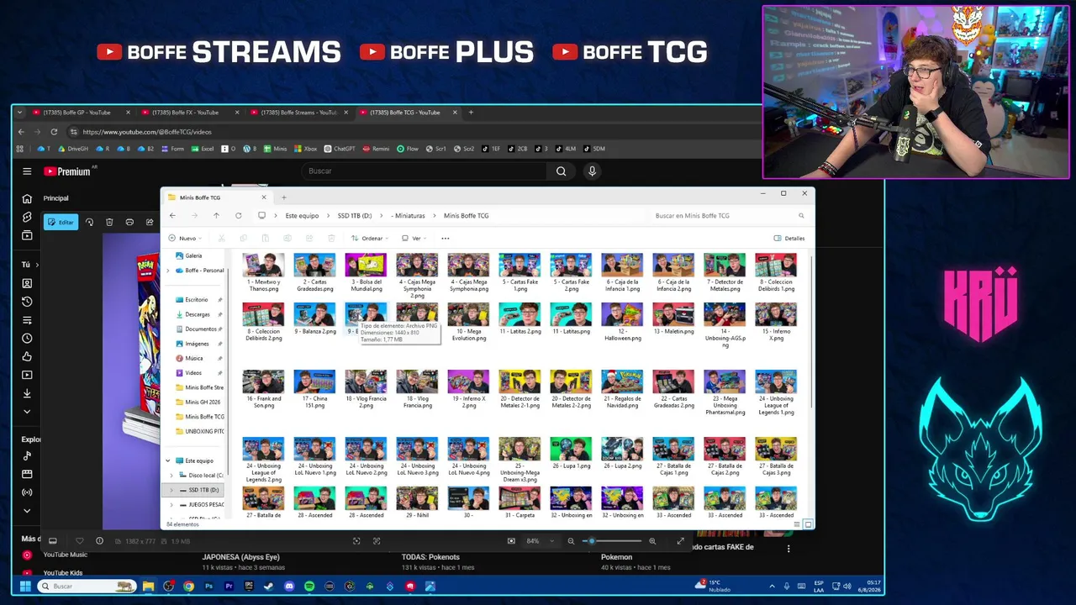Expand the Boffe - Personal tree node
The width and height of the screenshot is (1076, 605).
[168, 271]
